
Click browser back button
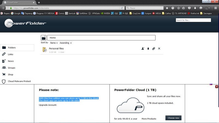tap(3, 8)
